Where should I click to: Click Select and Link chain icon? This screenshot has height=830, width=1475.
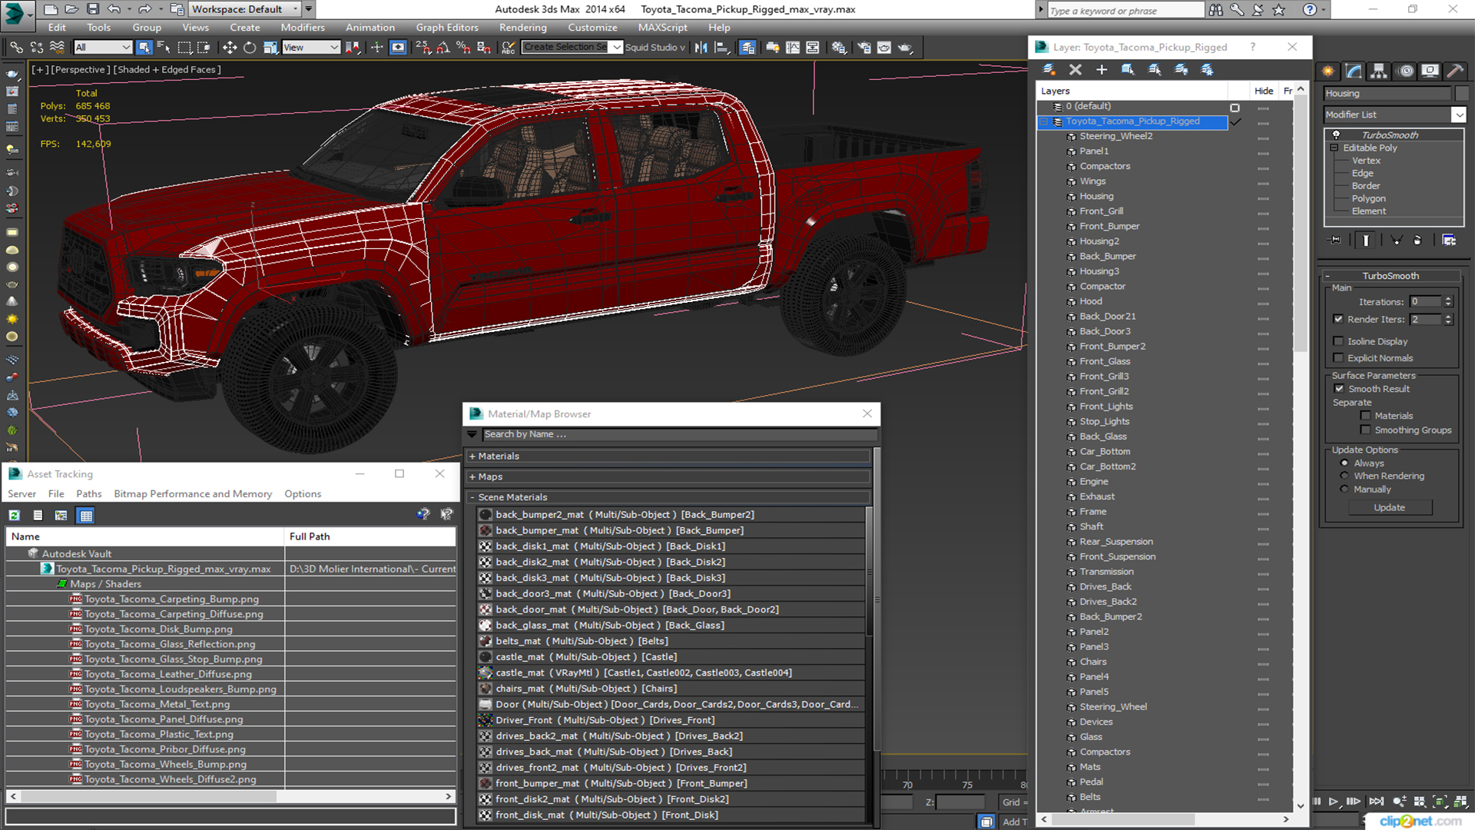[16, 48]
